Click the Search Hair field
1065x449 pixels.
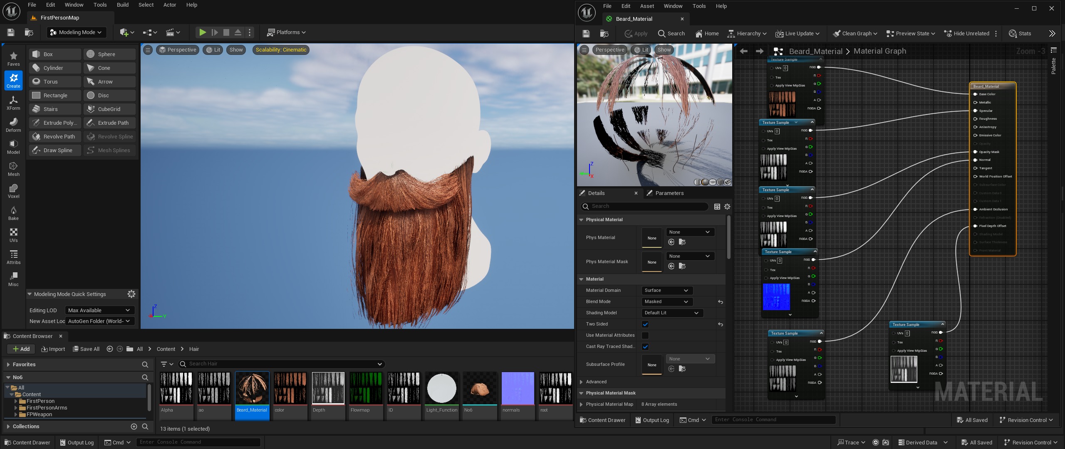(282, 364)
